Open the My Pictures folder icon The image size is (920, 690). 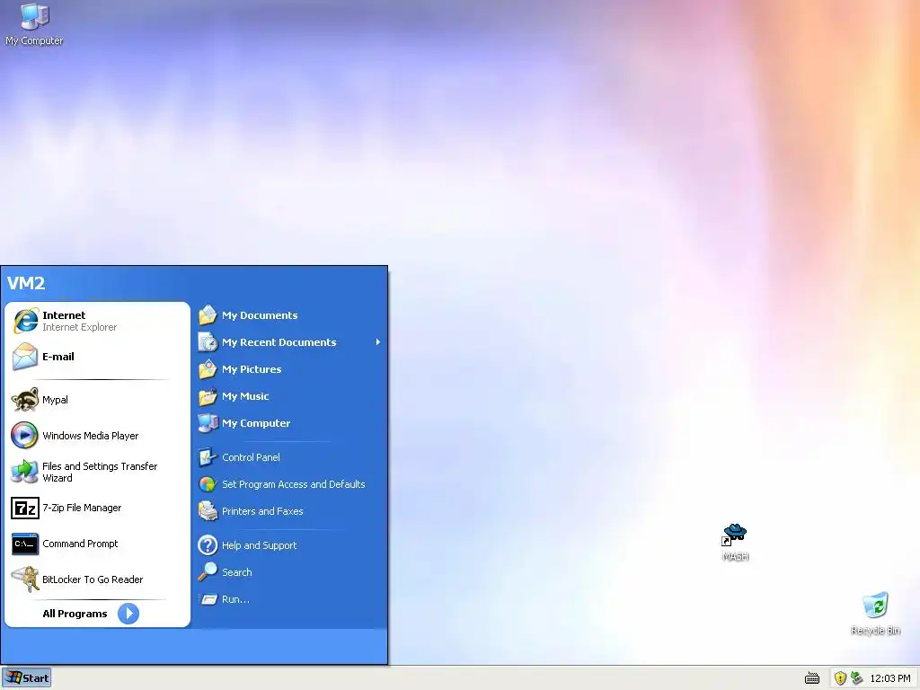pyautogui.click(x=208, y=369)
